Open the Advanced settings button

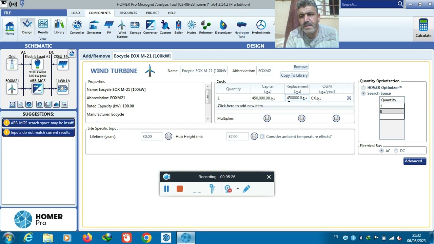[415, 161]
